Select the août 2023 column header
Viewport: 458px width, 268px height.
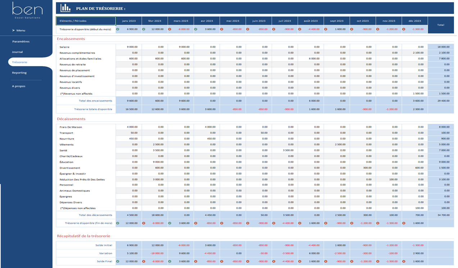click(x=311, y=21)
